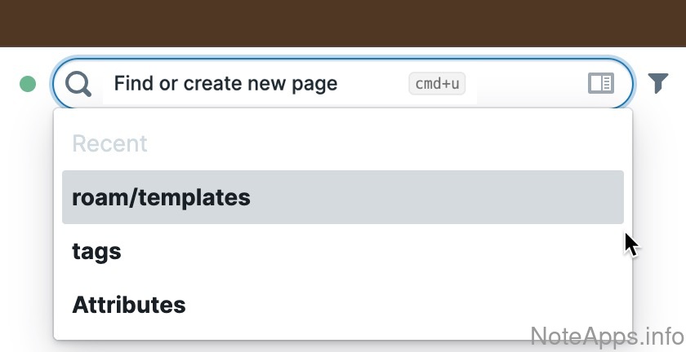Image resolution: width=686 pixels, height=352 pixels.
Task: Click the magnifying glass search icon
Action: 78,83
